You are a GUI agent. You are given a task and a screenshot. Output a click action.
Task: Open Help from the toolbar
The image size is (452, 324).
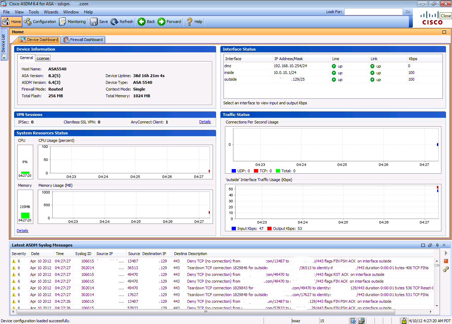click(194, 21)
